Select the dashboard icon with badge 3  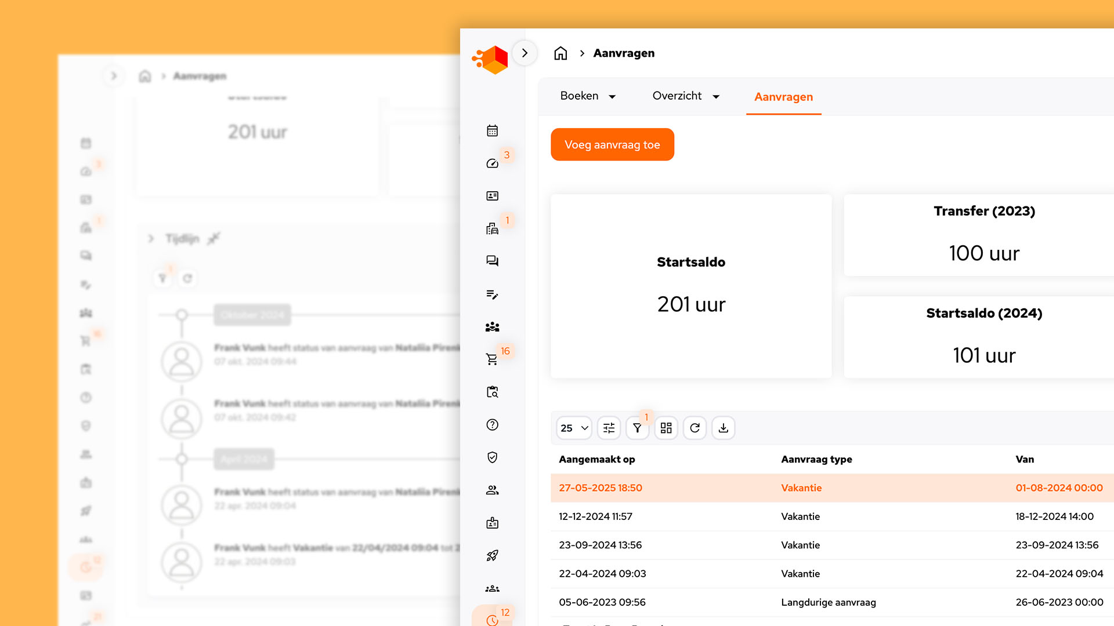pos(492,163)
